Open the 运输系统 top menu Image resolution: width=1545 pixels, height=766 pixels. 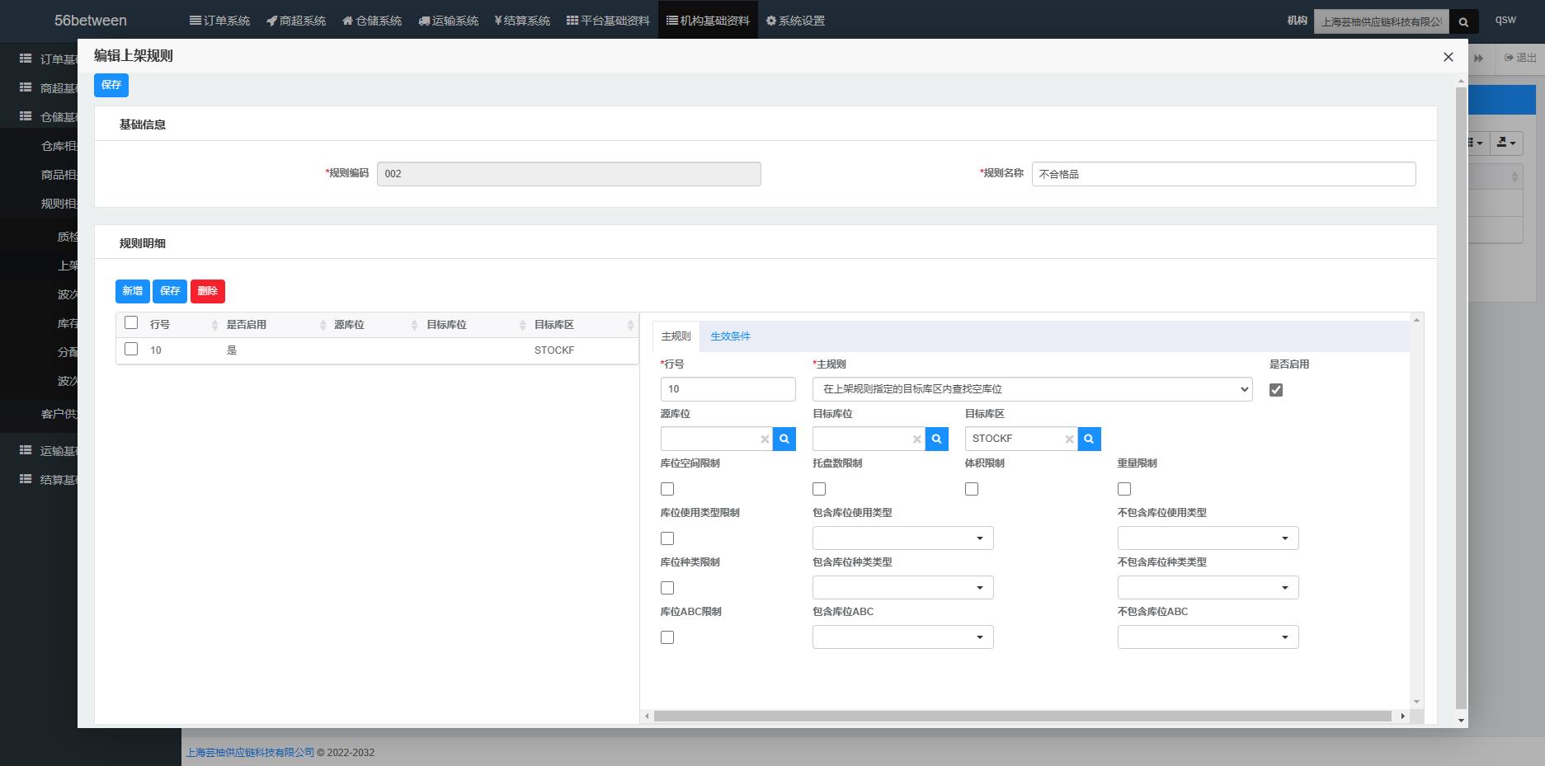(x=448, y=21)
